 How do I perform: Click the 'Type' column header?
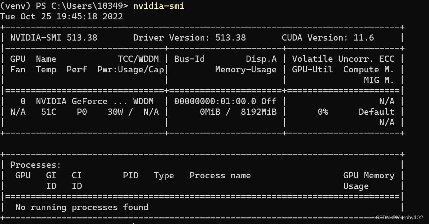coord(164,176)
